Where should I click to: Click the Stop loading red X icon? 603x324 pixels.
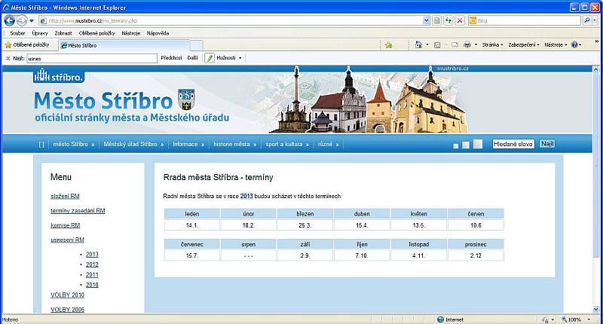pos(460,21)
